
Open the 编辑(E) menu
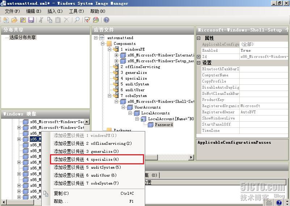click(34, 11)
